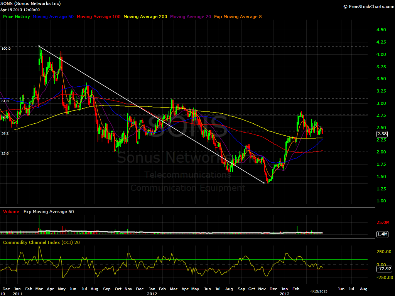Click the Volume panel label
The width and height of the screenshot is (395, 296).
pos(11,212)
